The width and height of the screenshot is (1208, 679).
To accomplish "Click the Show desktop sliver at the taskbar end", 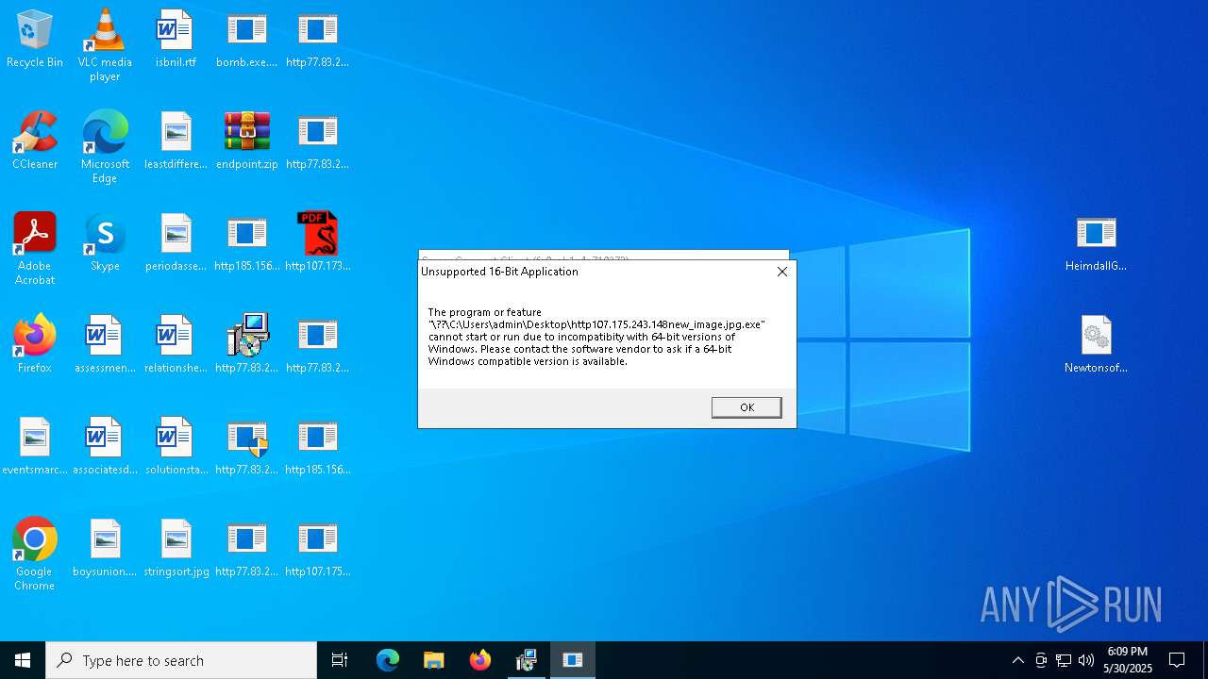I will [1205, 660].
